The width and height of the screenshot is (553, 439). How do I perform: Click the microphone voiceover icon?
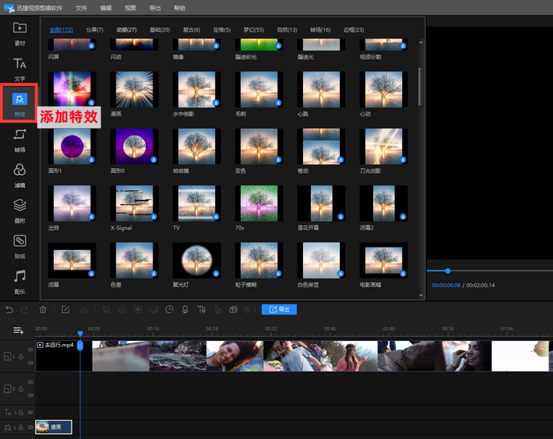point(185,309)
